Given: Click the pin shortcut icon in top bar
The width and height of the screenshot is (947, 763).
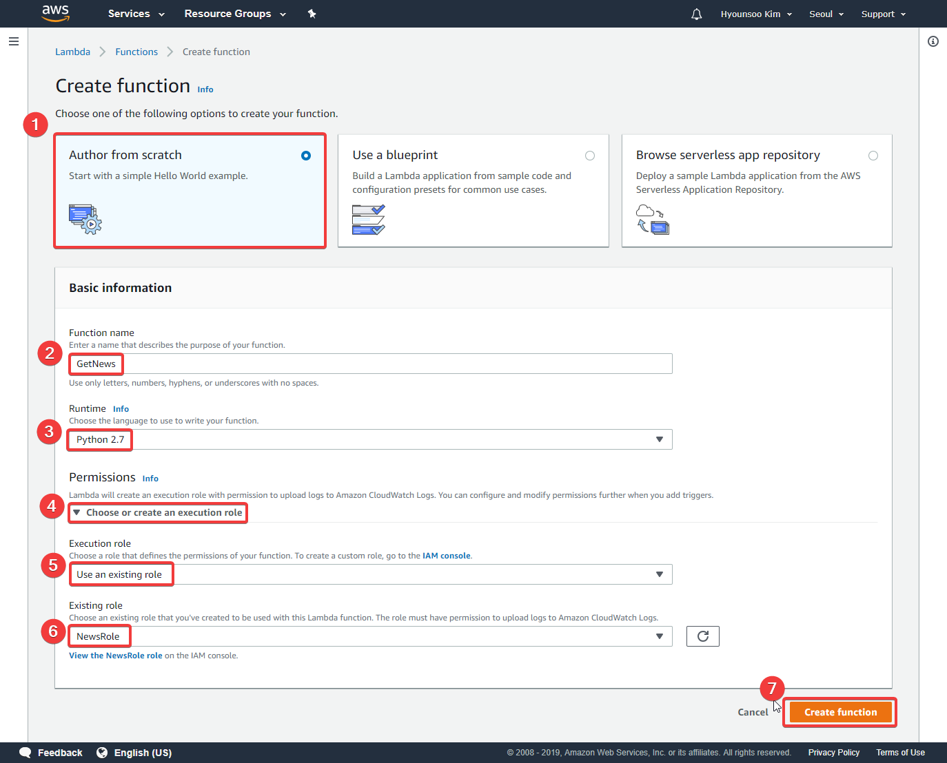Looking at the screenshot, I should pos(312,14).
